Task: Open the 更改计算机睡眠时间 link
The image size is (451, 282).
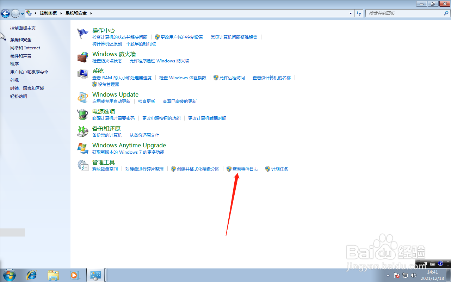Action: coord(207,118)
